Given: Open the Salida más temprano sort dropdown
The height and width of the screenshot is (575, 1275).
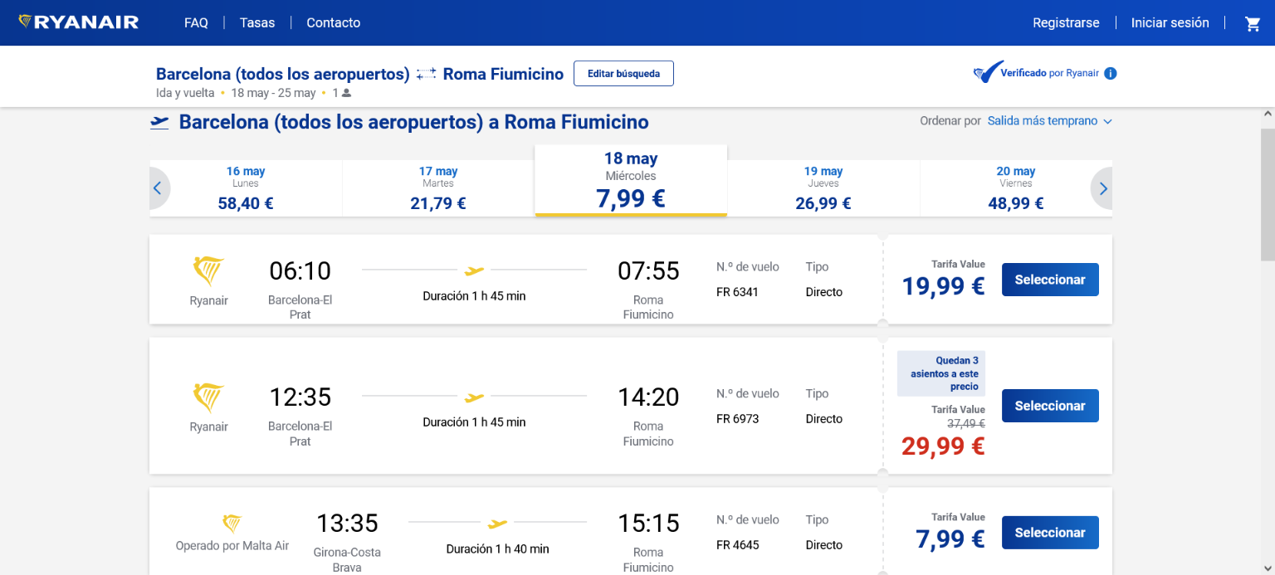Looking at the screenshot, I should point(1049,121).
